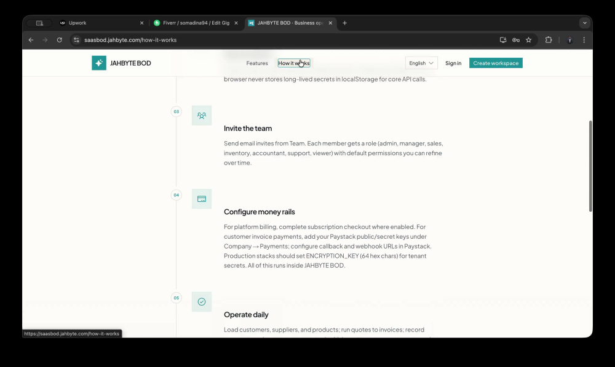This screenshot has width=615, height=367.
Task: Expand the tab search chevron
Action: (585, 23)
